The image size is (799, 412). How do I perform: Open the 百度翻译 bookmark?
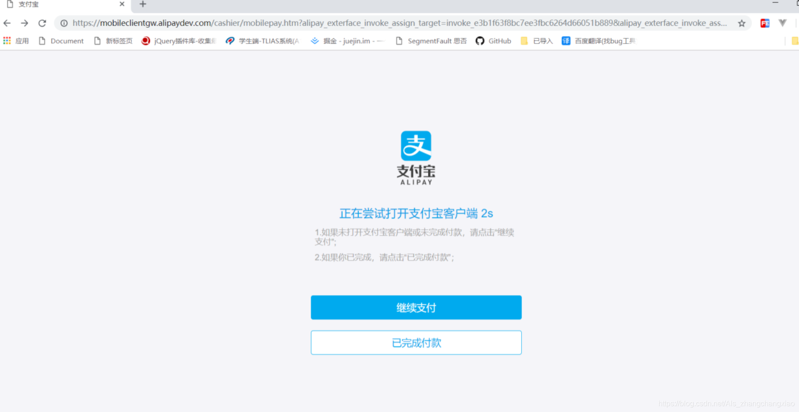599,41
